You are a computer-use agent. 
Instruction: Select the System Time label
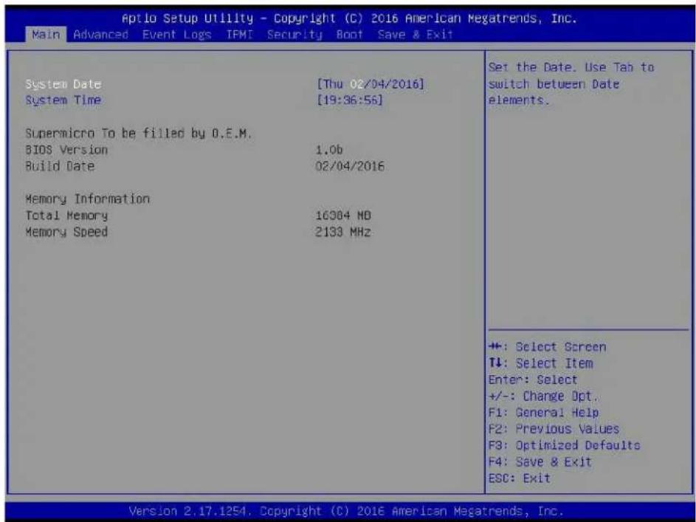tap(63, 100)
